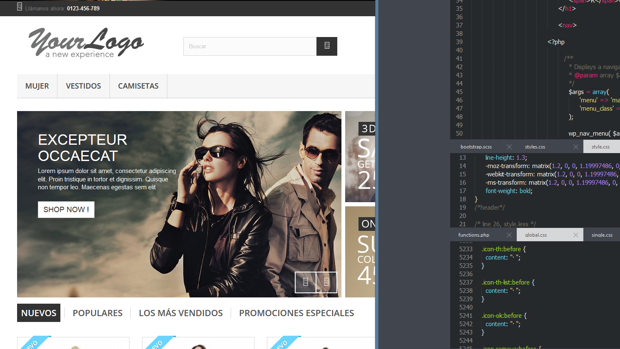
Task: Click the /*header*/ comment line
Action: click(x=490, y=208)
